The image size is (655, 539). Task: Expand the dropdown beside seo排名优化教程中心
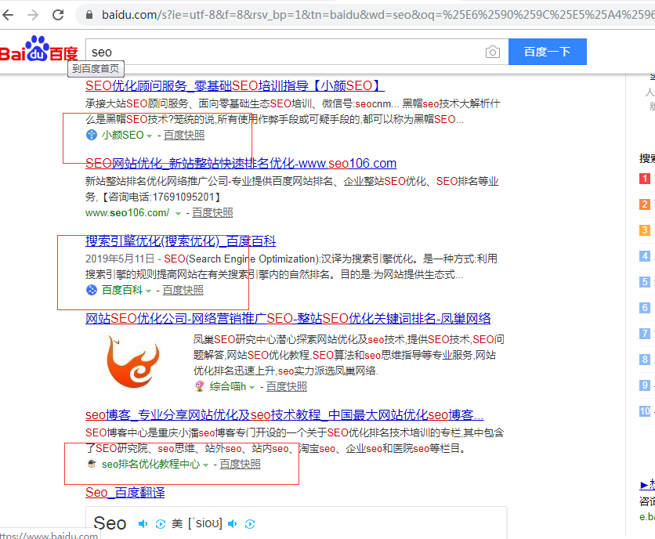click(205, 465)
